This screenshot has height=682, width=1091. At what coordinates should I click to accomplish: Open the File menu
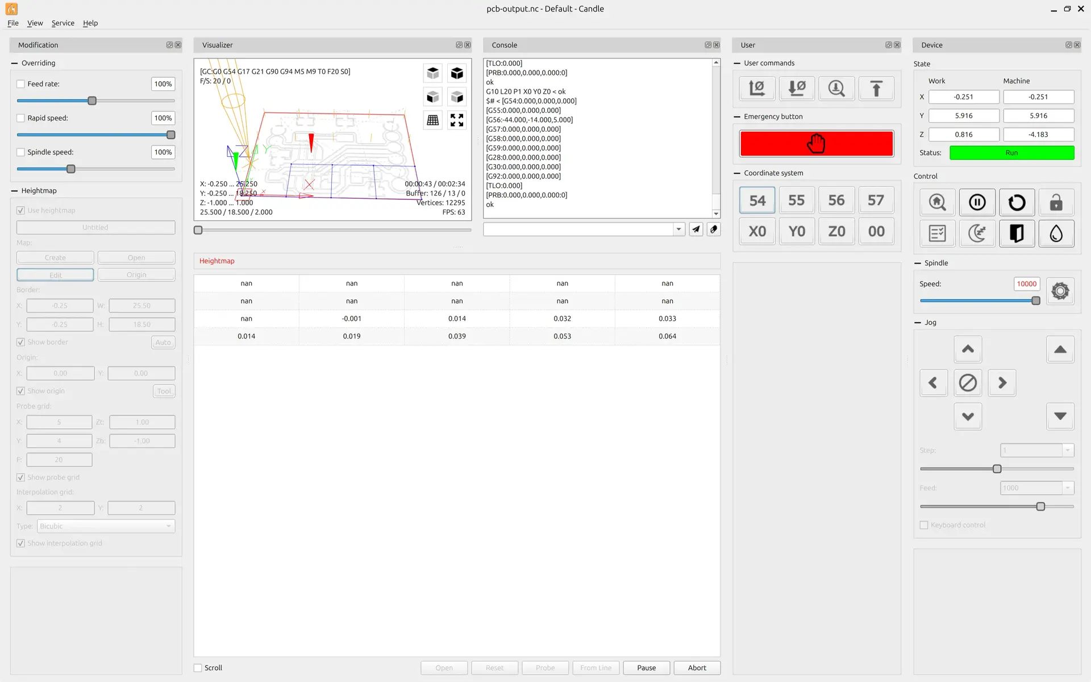pyautogui.click(x=13, y=23)
